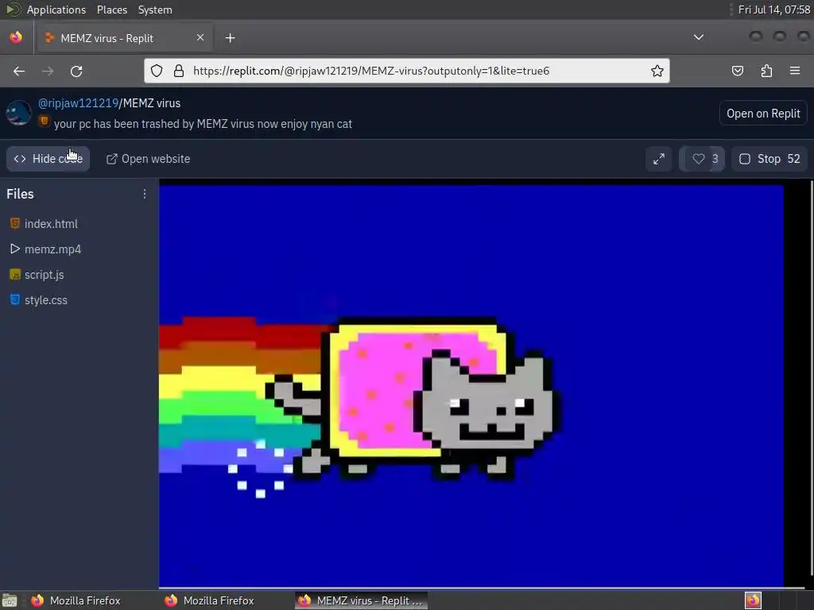
Task: Open the @ripjaw121219 profile link
Action: (78, 103)
